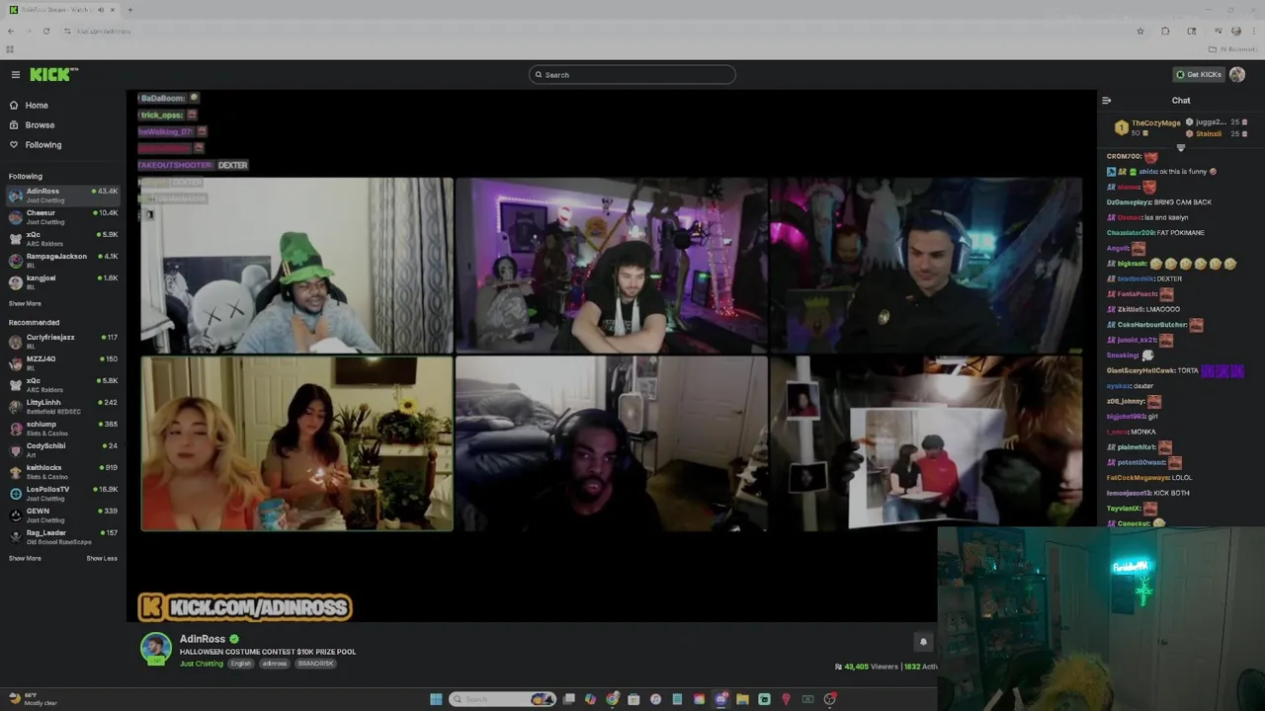Expand Show More under Recommended
Screen dimensions: 1265x711
coord(25,559)
